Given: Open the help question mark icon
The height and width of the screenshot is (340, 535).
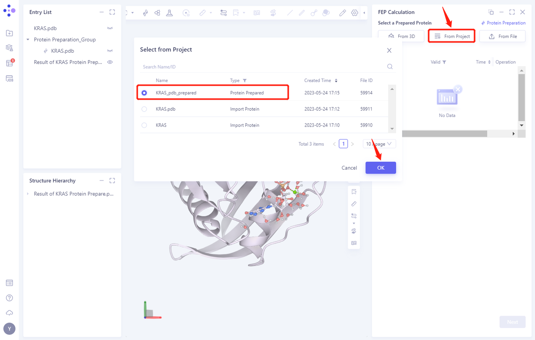Looking at the screenshot, I should click(9, 297).
